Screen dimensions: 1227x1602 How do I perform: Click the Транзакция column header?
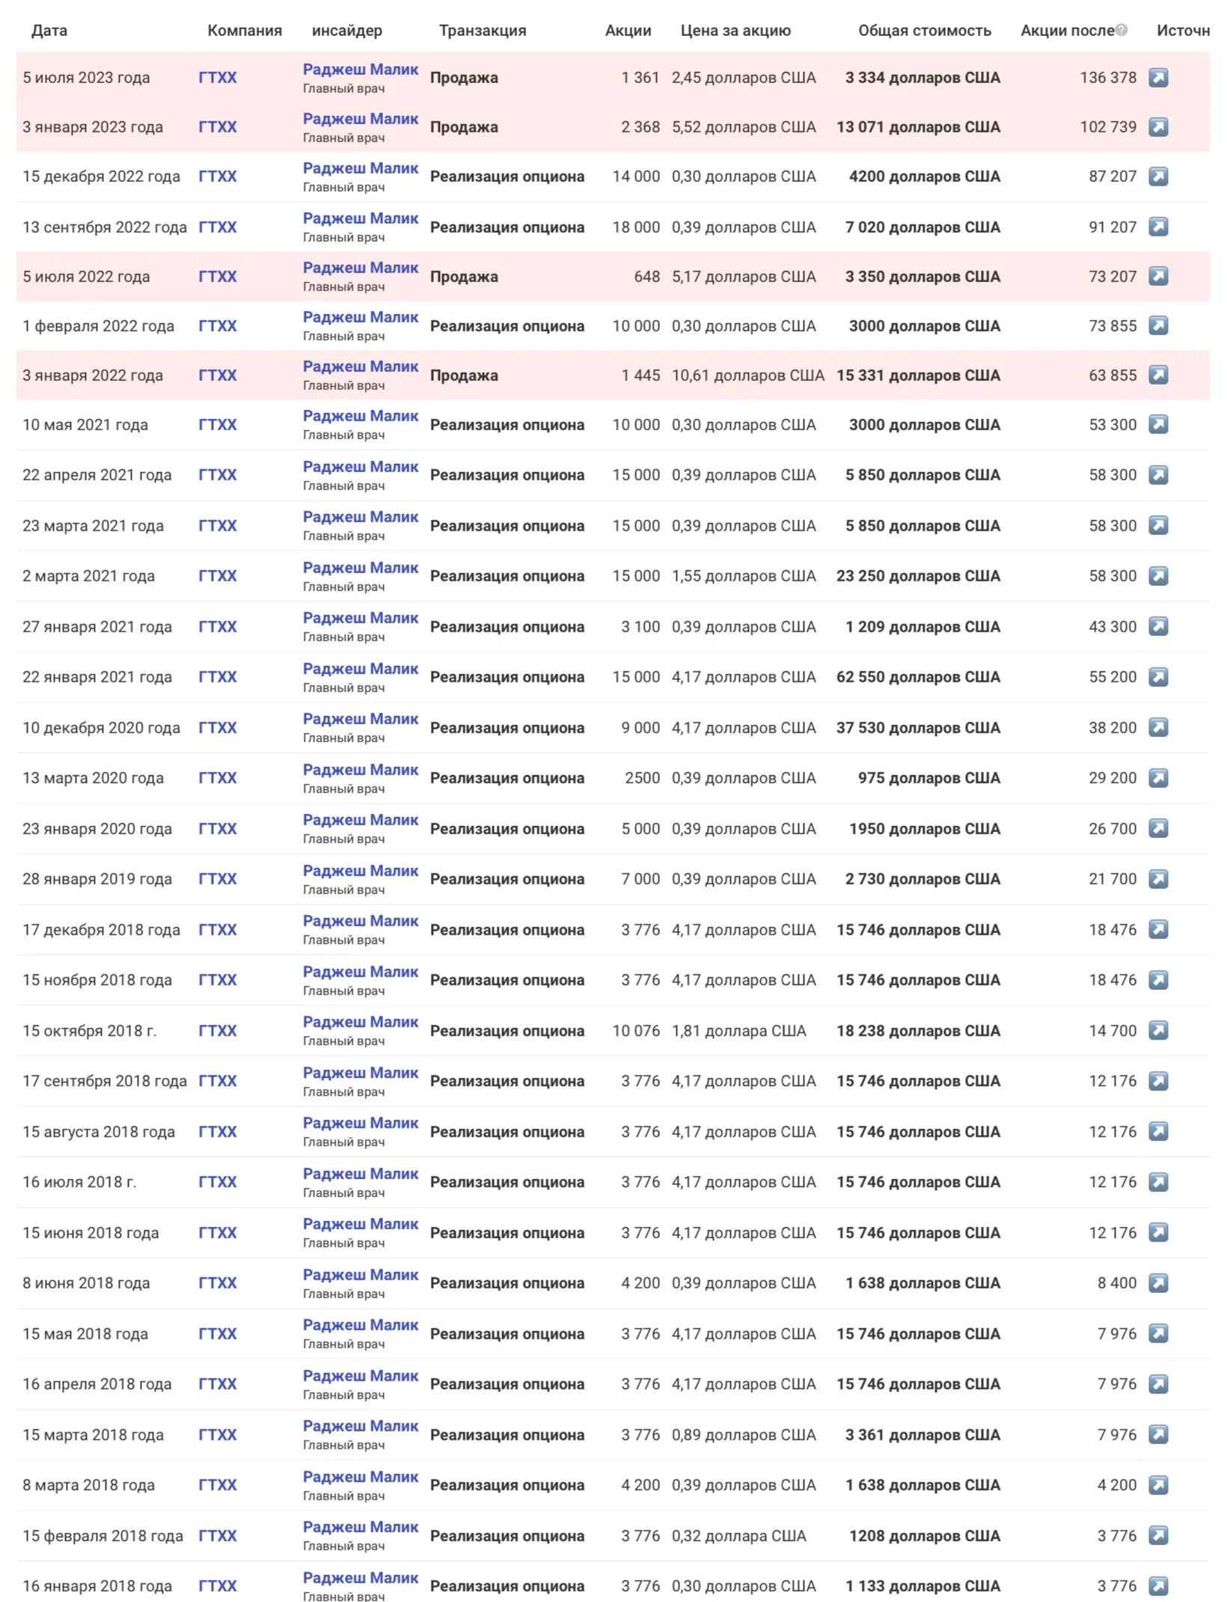[483, 31]
